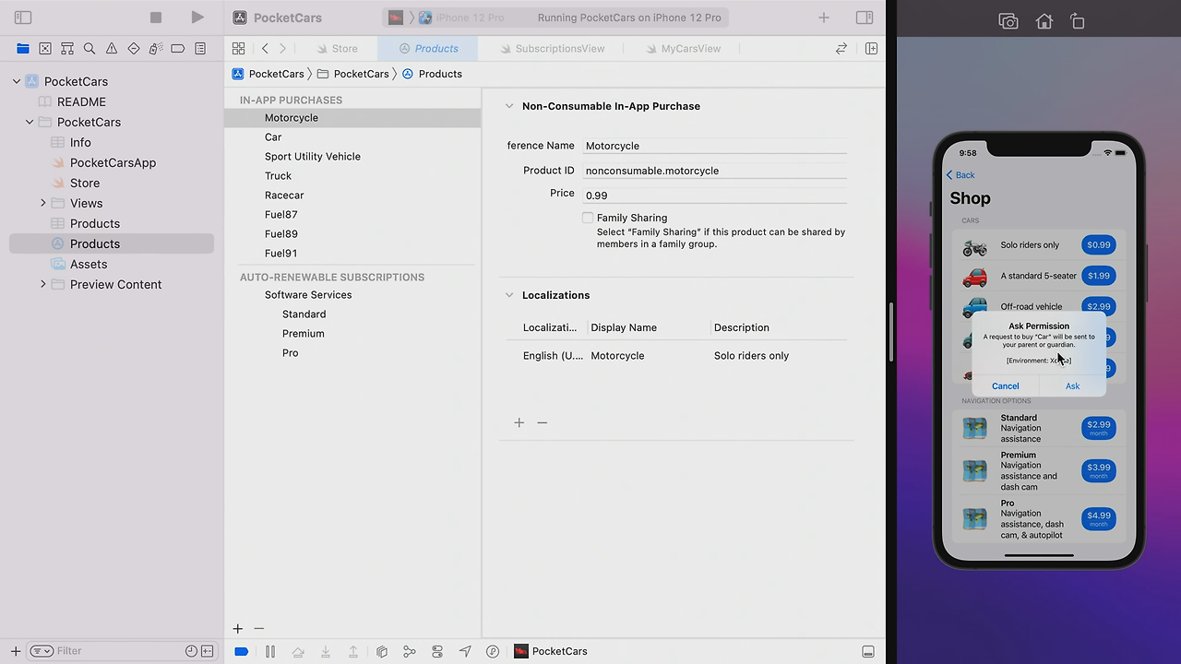The height and width of the screenshot is (664, 1181).
Task: Toggle the inspectors panel button
Action: tap(865, 18)
